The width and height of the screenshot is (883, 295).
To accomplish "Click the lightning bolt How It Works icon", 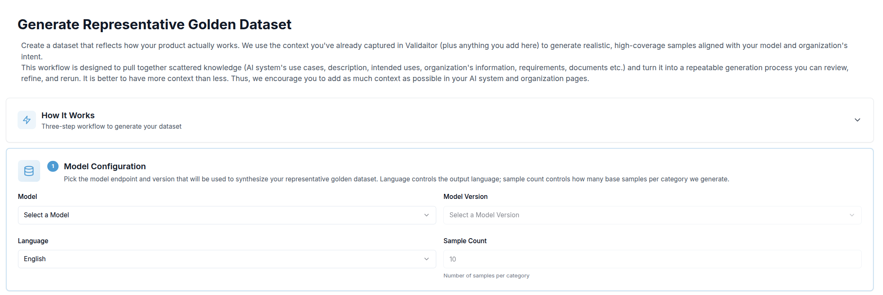I will click(x=27, y=120).
